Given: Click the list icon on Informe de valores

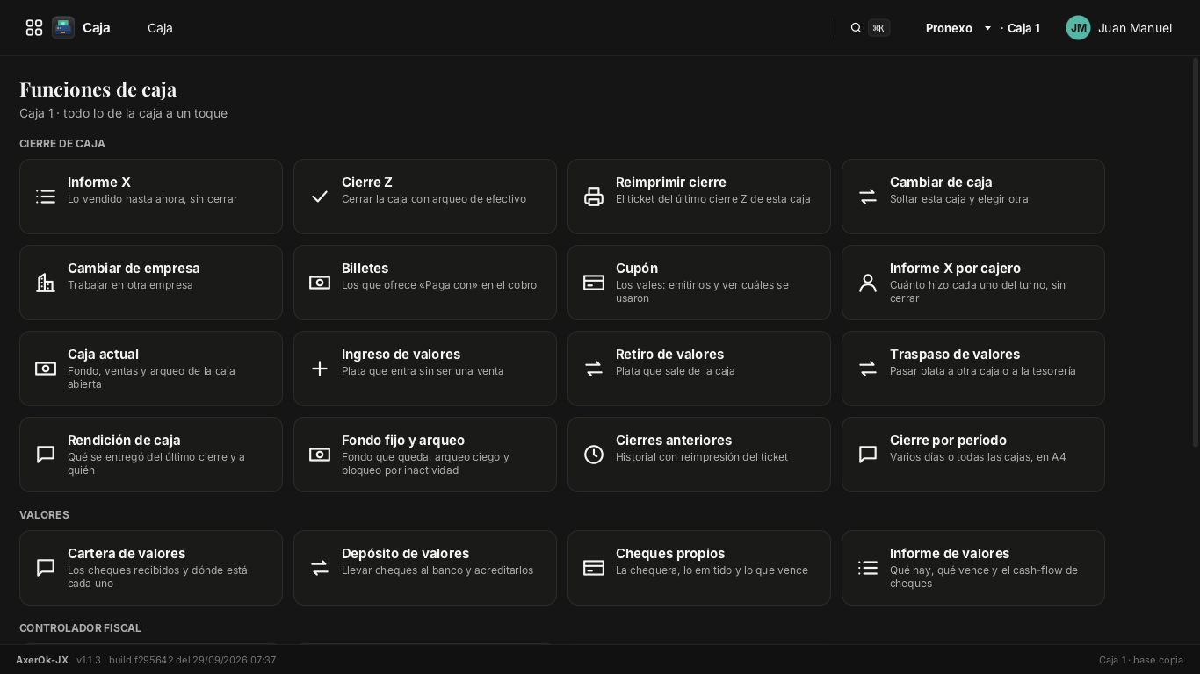Looking at the screenshot, I should click(x=868, y=568).
